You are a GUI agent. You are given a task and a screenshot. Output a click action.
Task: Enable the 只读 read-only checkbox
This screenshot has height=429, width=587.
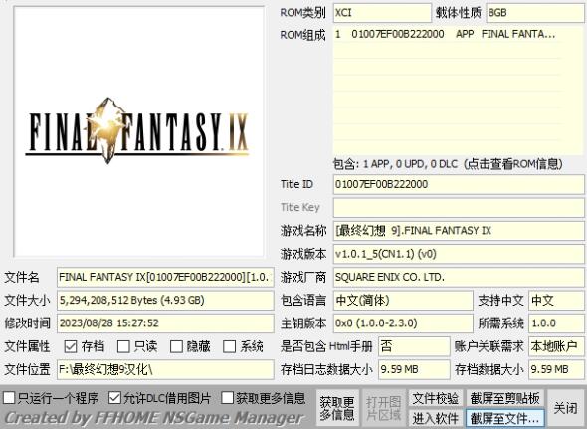click(123, 346)
